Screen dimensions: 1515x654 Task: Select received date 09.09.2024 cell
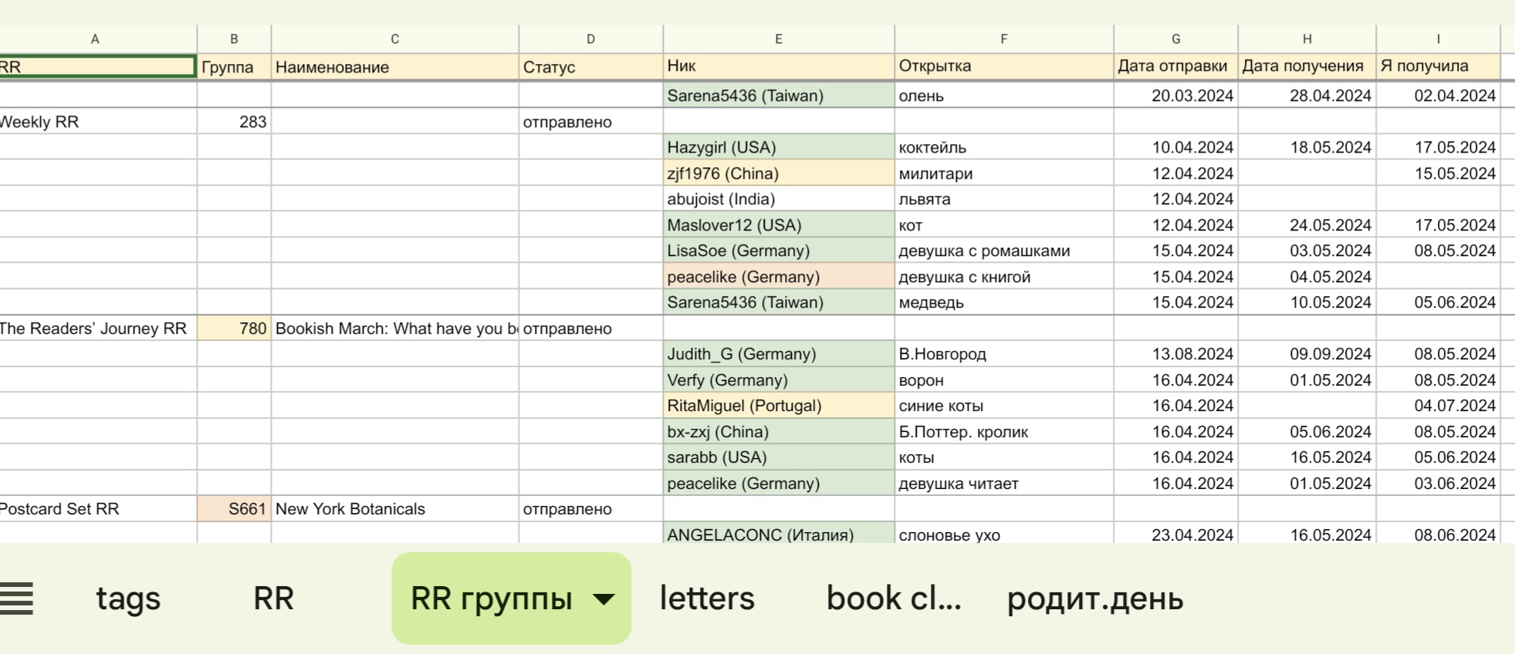(x=1307, y=354)
